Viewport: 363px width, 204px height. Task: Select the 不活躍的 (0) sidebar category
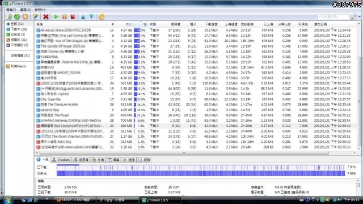[x=18, y=45]
